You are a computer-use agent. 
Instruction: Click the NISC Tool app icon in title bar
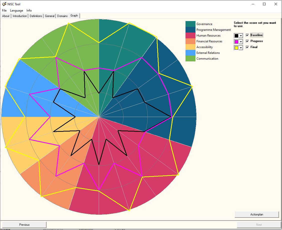tap(4, 4)
